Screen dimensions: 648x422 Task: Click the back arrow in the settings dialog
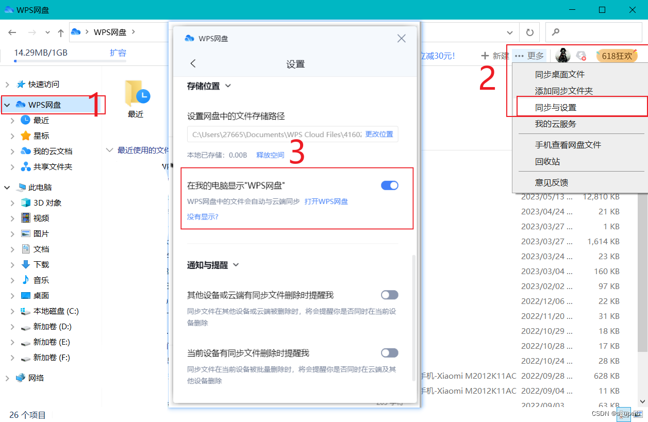[193, 63]
